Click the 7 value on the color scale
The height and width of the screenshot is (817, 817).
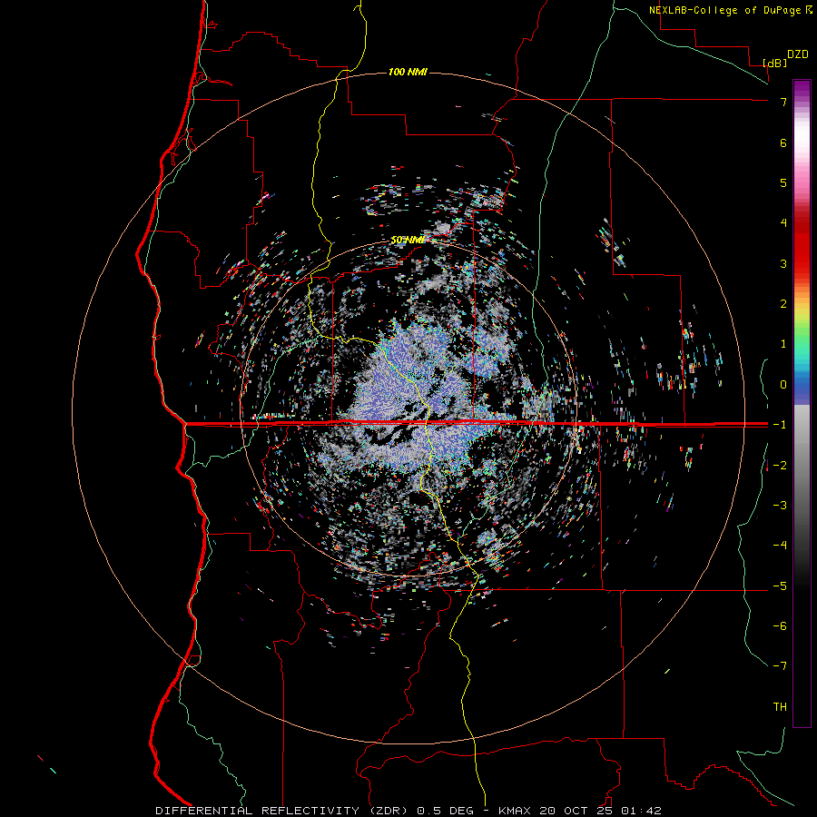783,102
